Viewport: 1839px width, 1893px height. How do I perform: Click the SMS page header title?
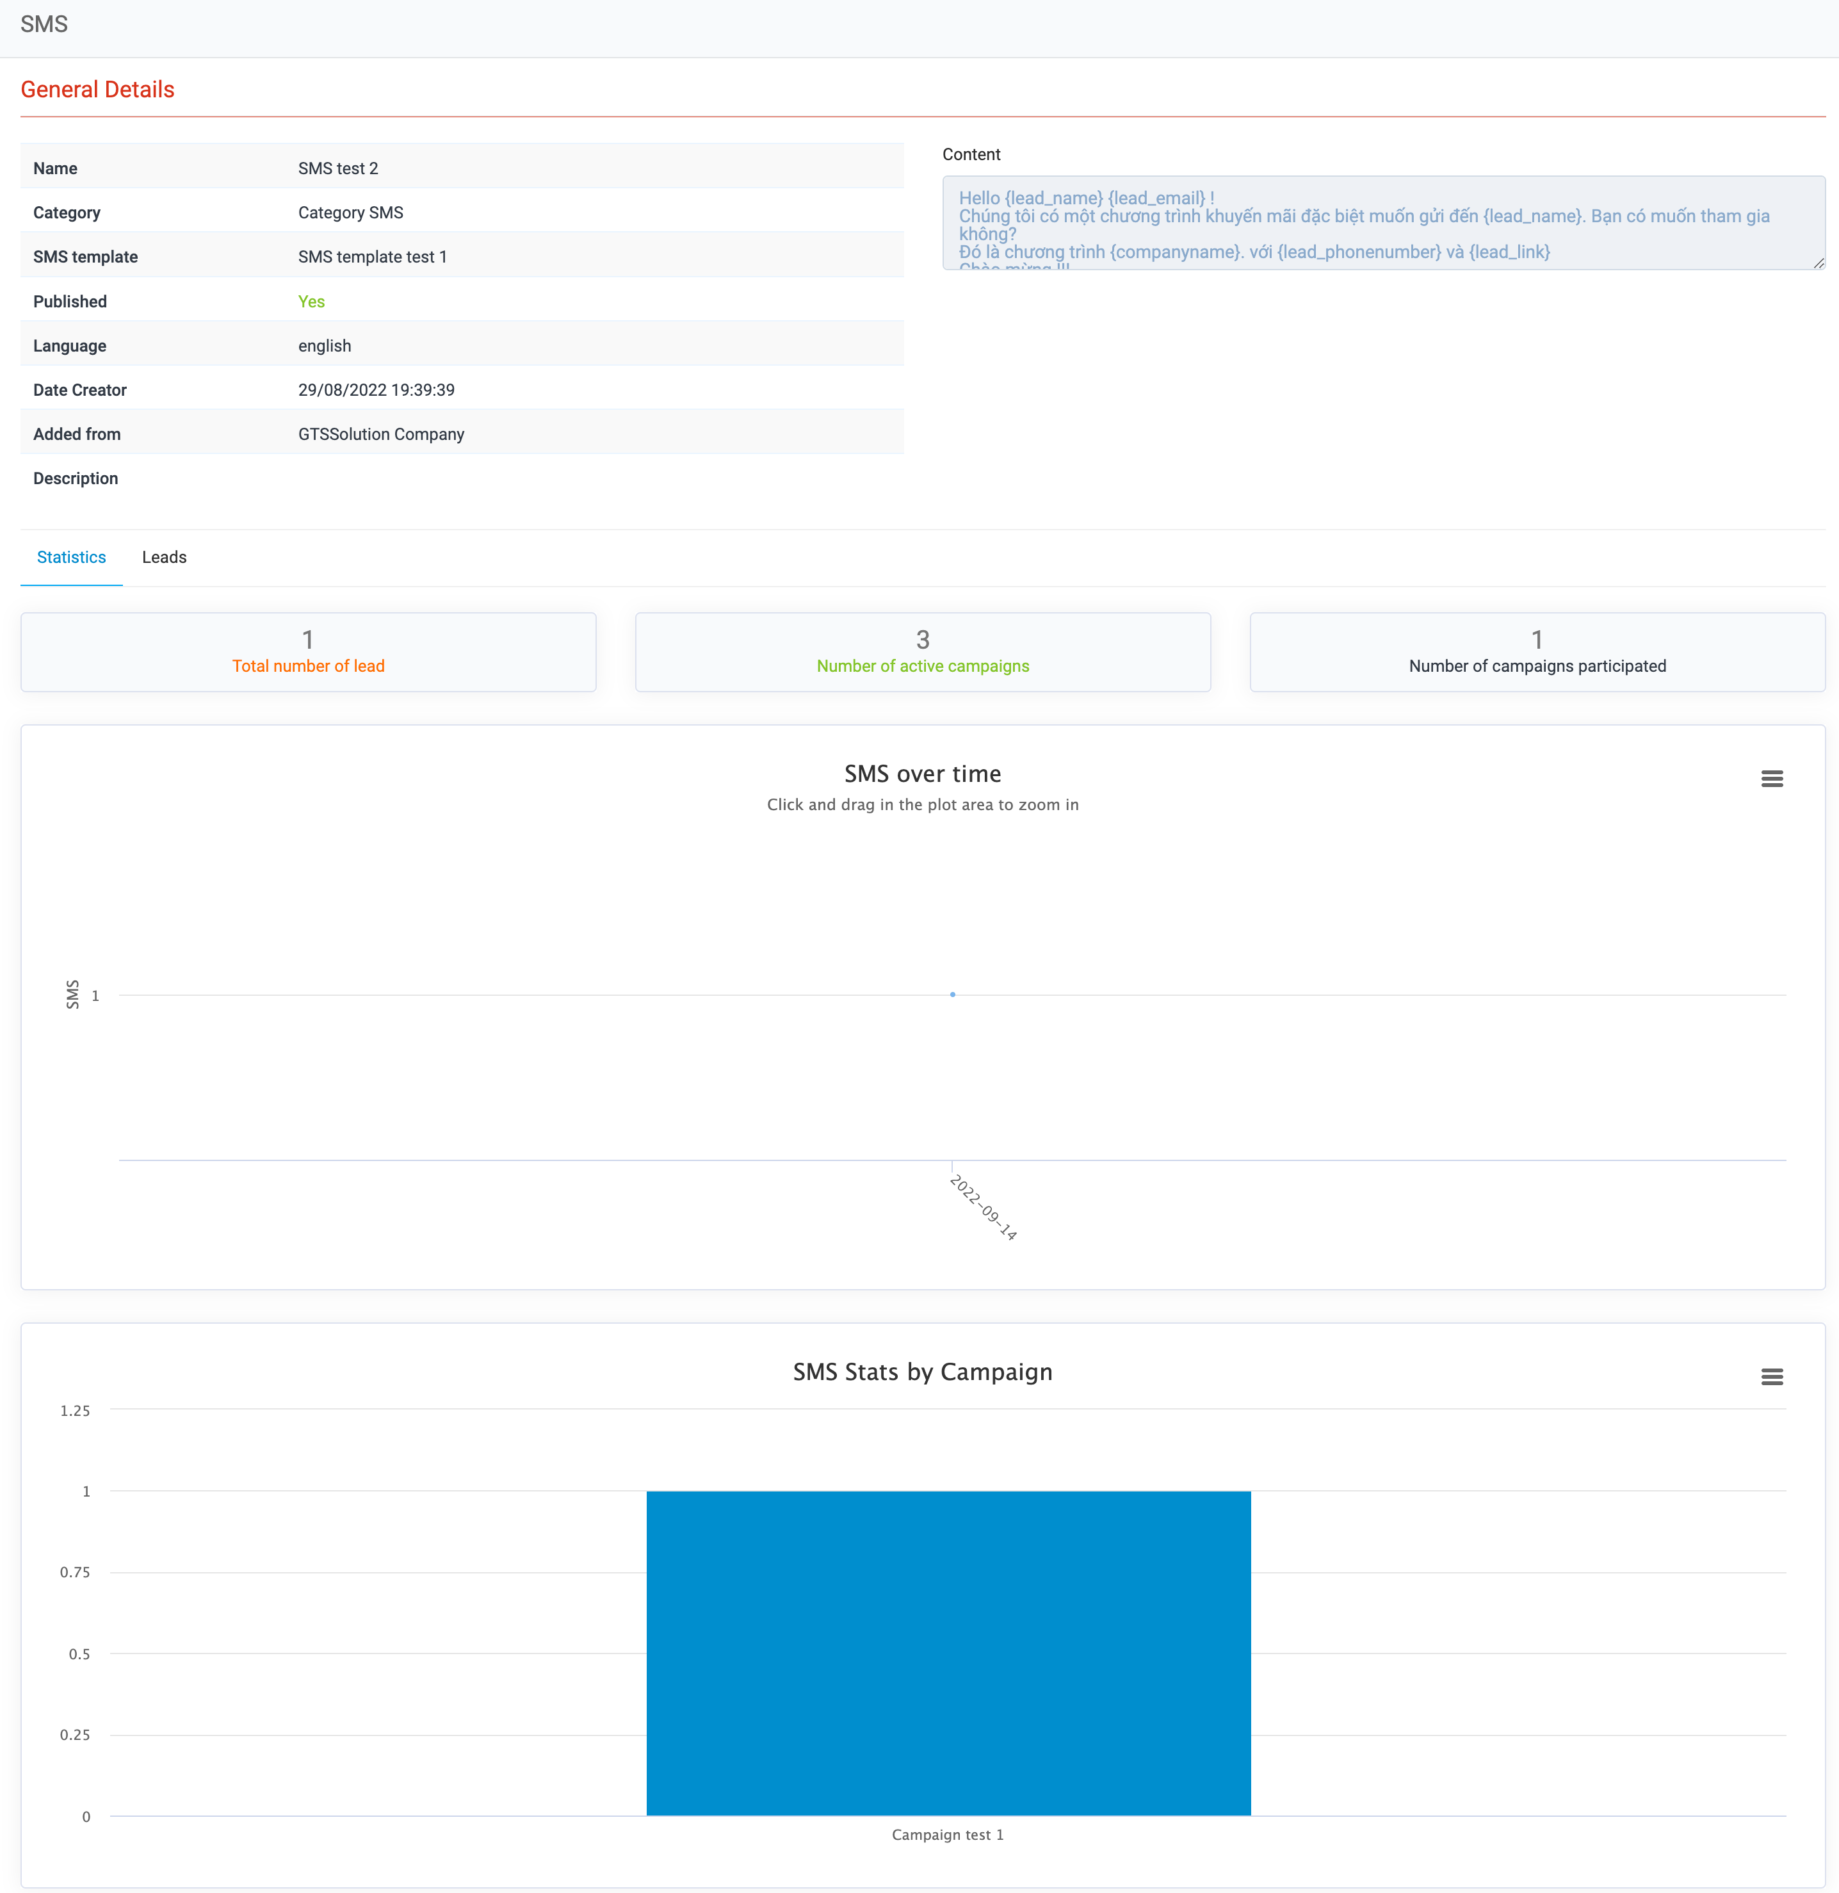click(44, 24)
